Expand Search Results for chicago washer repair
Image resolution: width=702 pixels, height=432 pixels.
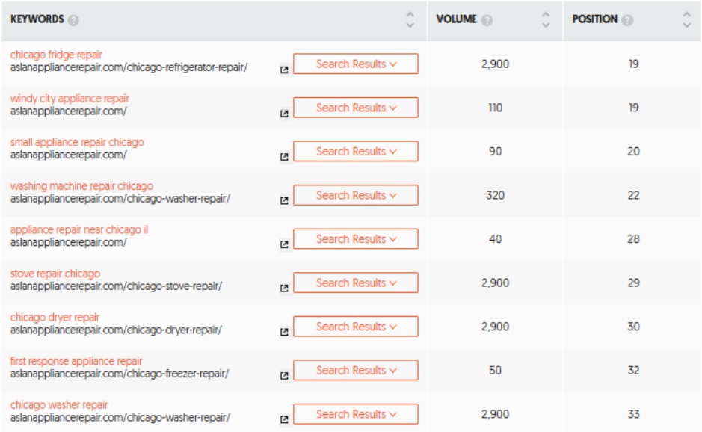click(356, 414)
